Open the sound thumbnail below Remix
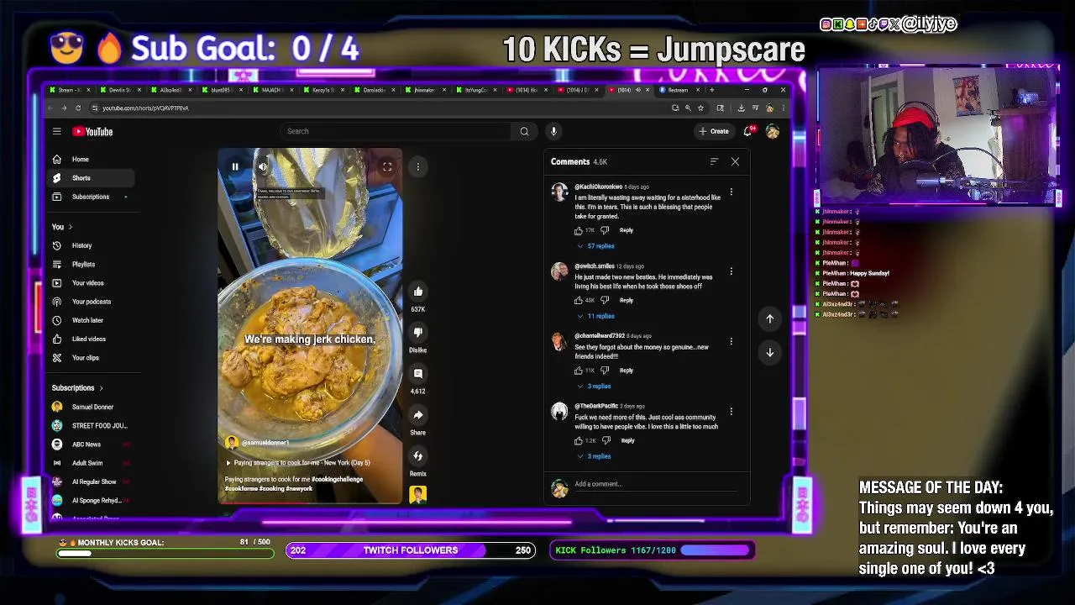This screenshot has height=605, width=1075. 417,495
